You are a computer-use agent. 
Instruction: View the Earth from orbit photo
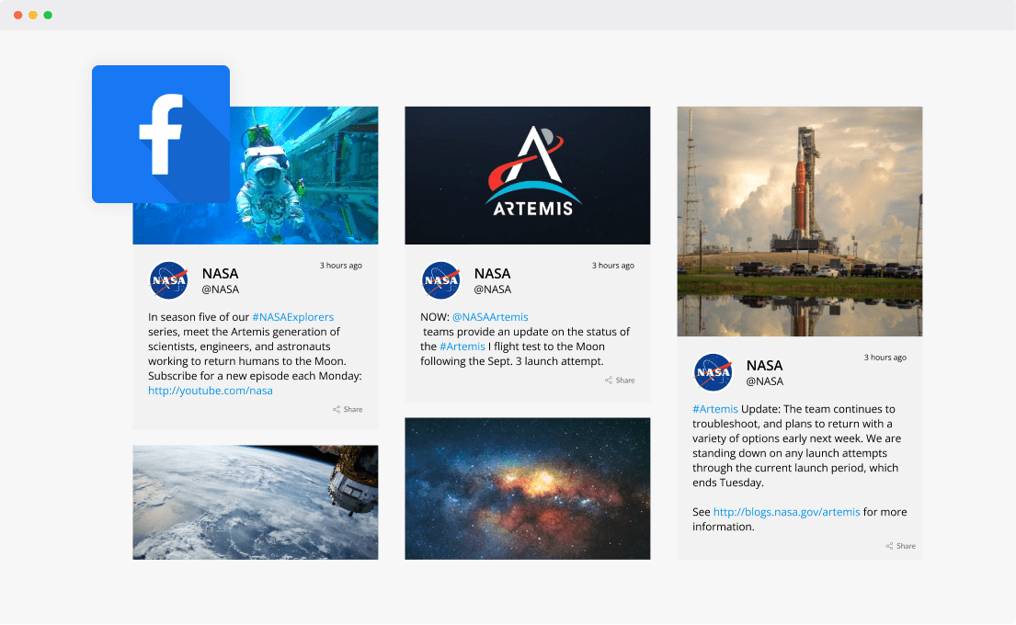255,502
